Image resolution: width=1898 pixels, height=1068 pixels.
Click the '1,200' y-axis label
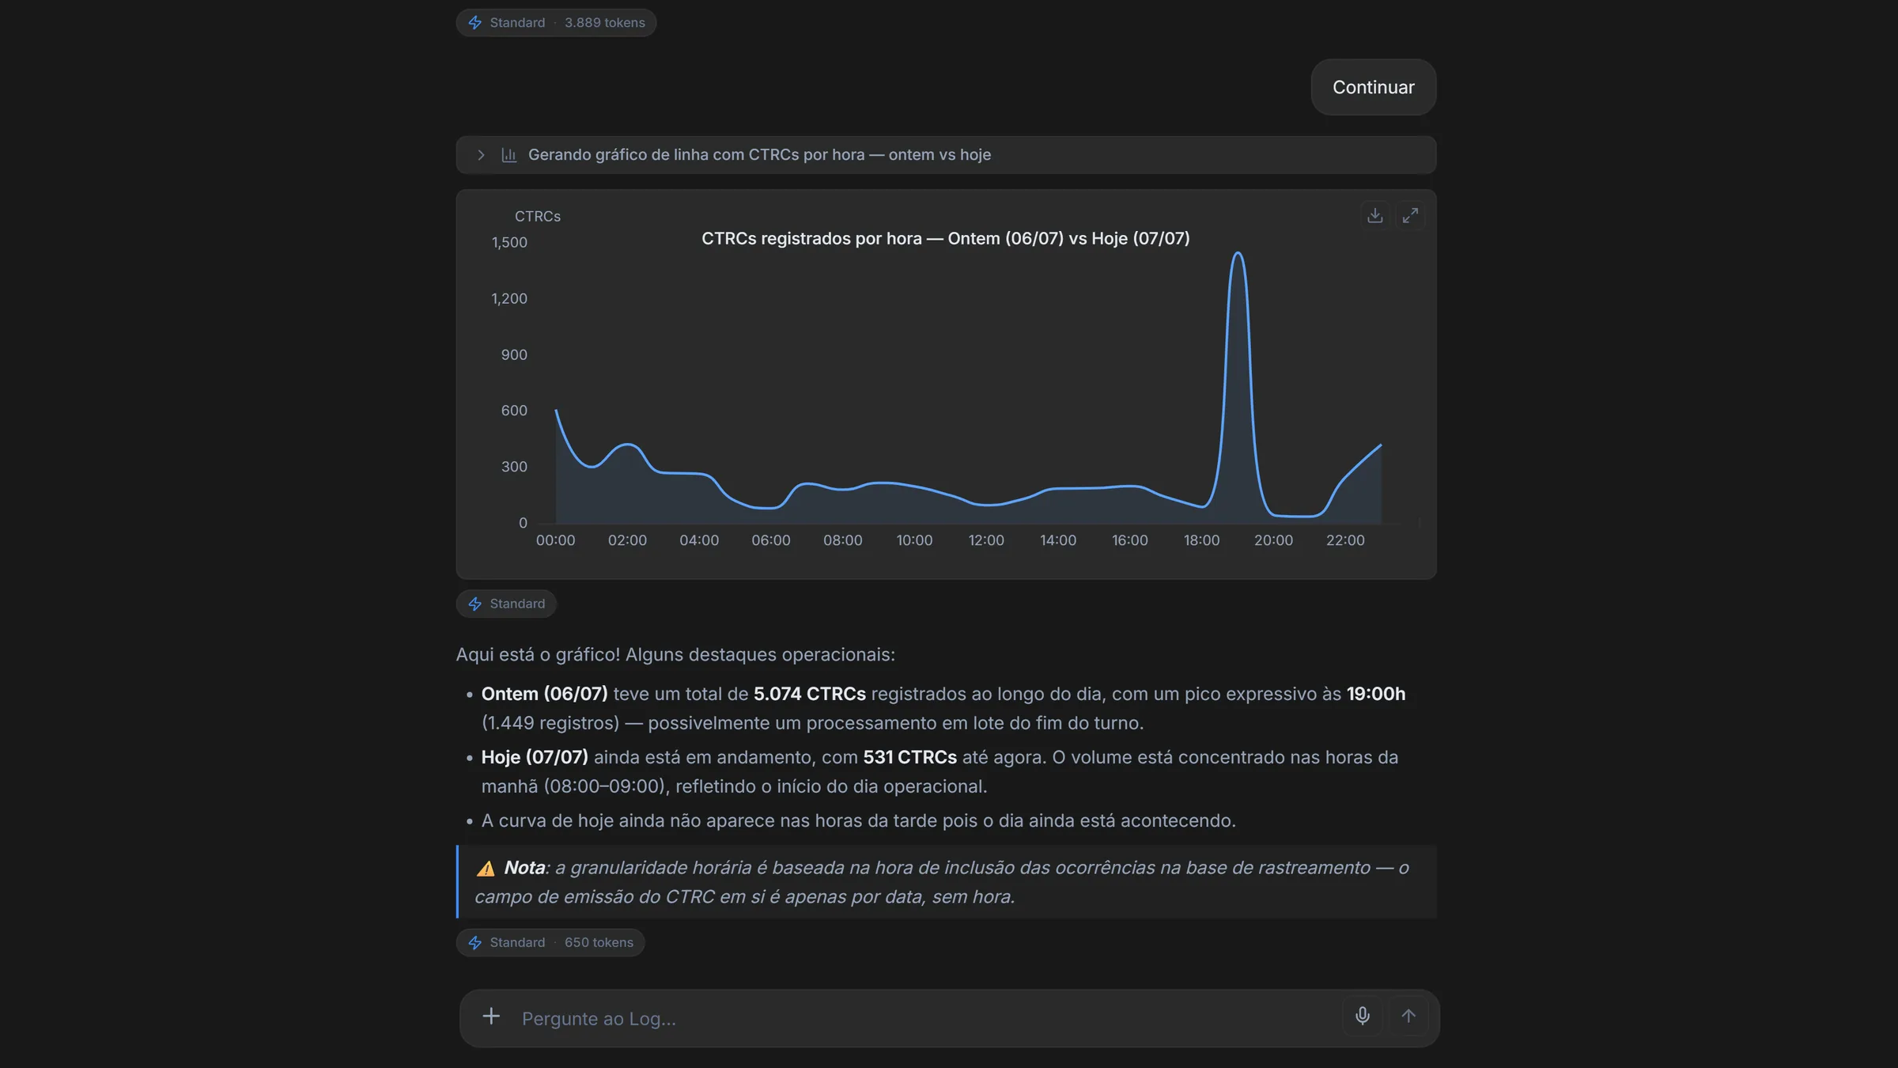[509, 298]
